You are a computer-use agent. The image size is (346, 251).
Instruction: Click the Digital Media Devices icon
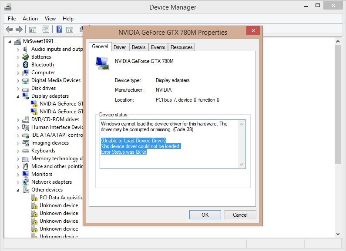[26, 81]
